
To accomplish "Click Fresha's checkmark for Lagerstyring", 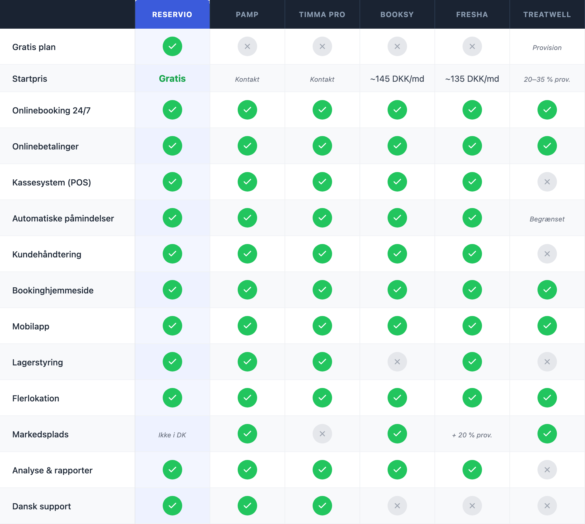I will [x=472, y=362].
